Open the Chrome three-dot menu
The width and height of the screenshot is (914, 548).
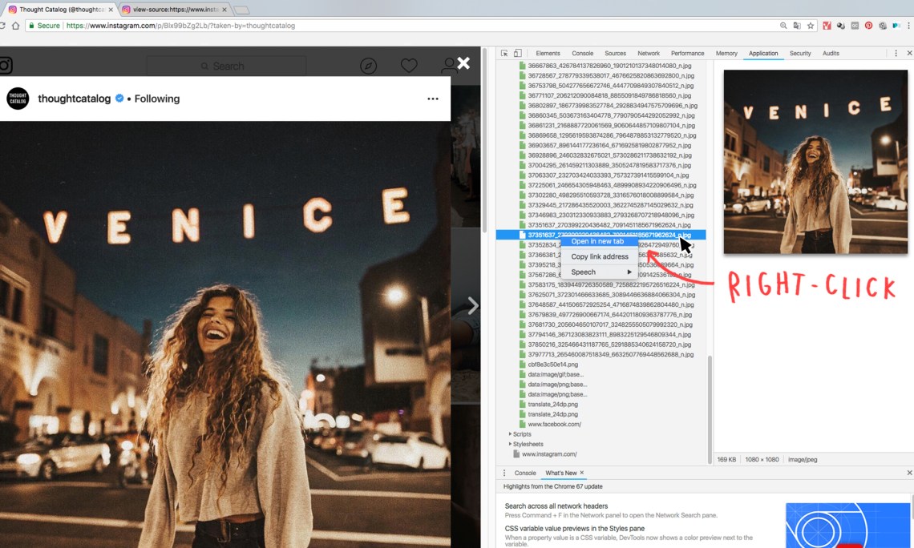pos(908,26)
